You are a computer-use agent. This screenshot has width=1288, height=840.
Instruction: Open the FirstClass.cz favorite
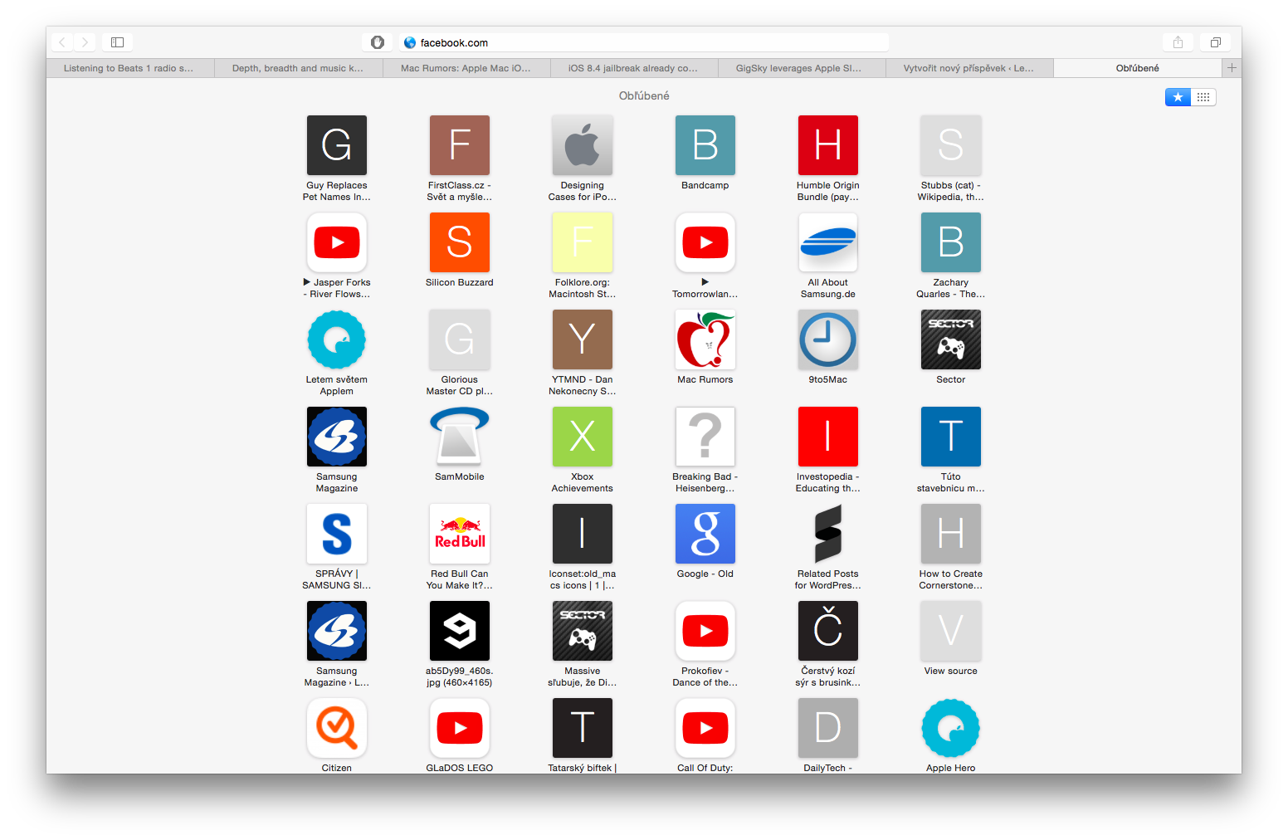point(460,145)
